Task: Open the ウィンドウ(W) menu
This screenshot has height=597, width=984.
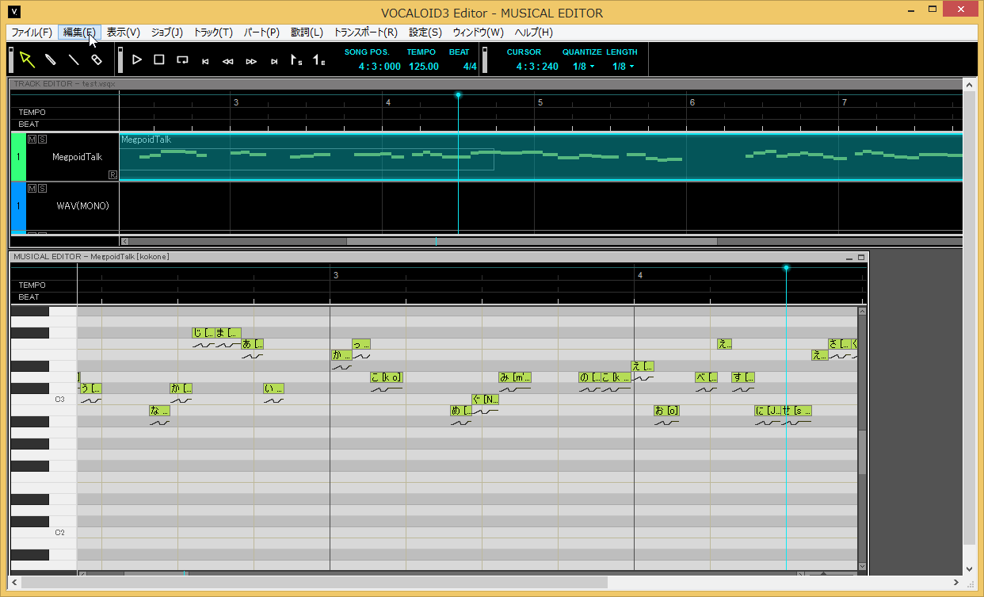Action: pyautogui.click(x=479, y=33)
